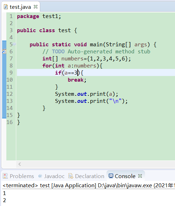The width and height of the screenshot is (175, 206).
Task: Click the '<terminated>' console status text
Action: (20, 186)
